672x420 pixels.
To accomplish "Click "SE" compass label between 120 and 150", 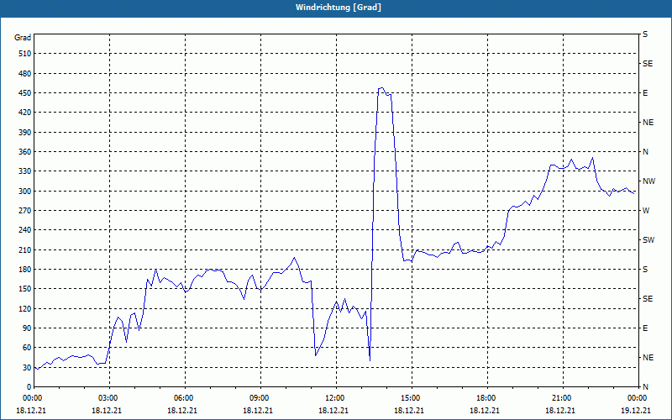I will pyautogui.click(x=648, y=299).
